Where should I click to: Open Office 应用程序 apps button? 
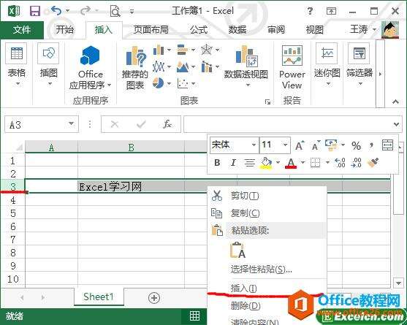point(90,67)
